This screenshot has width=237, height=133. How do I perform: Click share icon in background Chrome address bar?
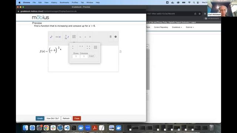click(195, 14)
